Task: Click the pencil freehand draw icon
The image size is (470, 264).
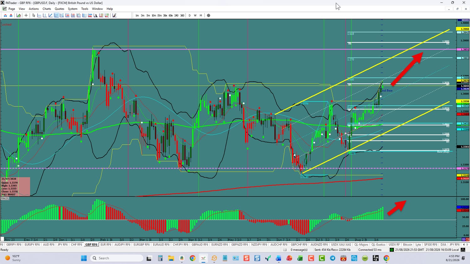Action: 114,15
